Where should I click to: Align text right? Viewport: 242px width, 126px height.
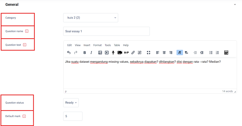tap(171, 53)
